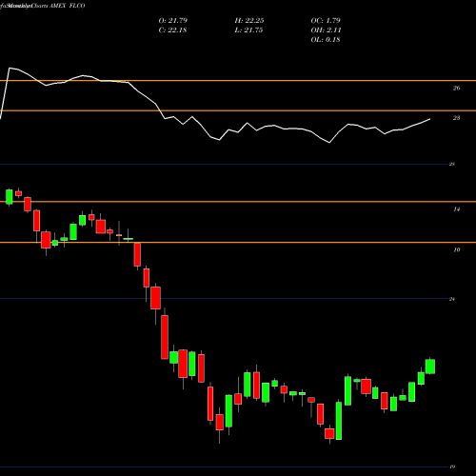The image size is (476, 476).
Task: Click the "OH: 2.11" value
Action: pyautogui.click(x=326, y=30)
